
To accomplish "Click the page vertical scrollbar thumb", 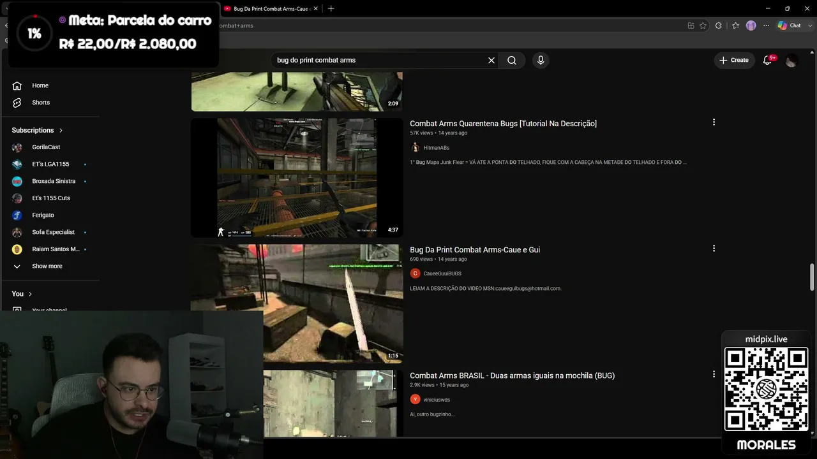I will 812,277.
